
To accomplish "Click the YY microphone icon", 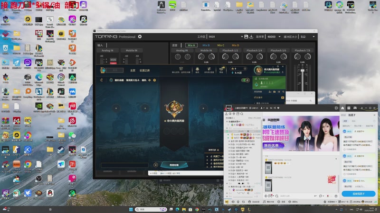I will point(238,202).
